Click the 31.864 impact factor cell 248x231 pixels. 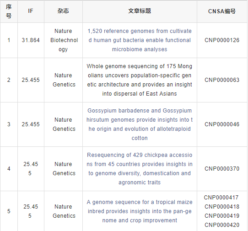(x=31, y=40)
